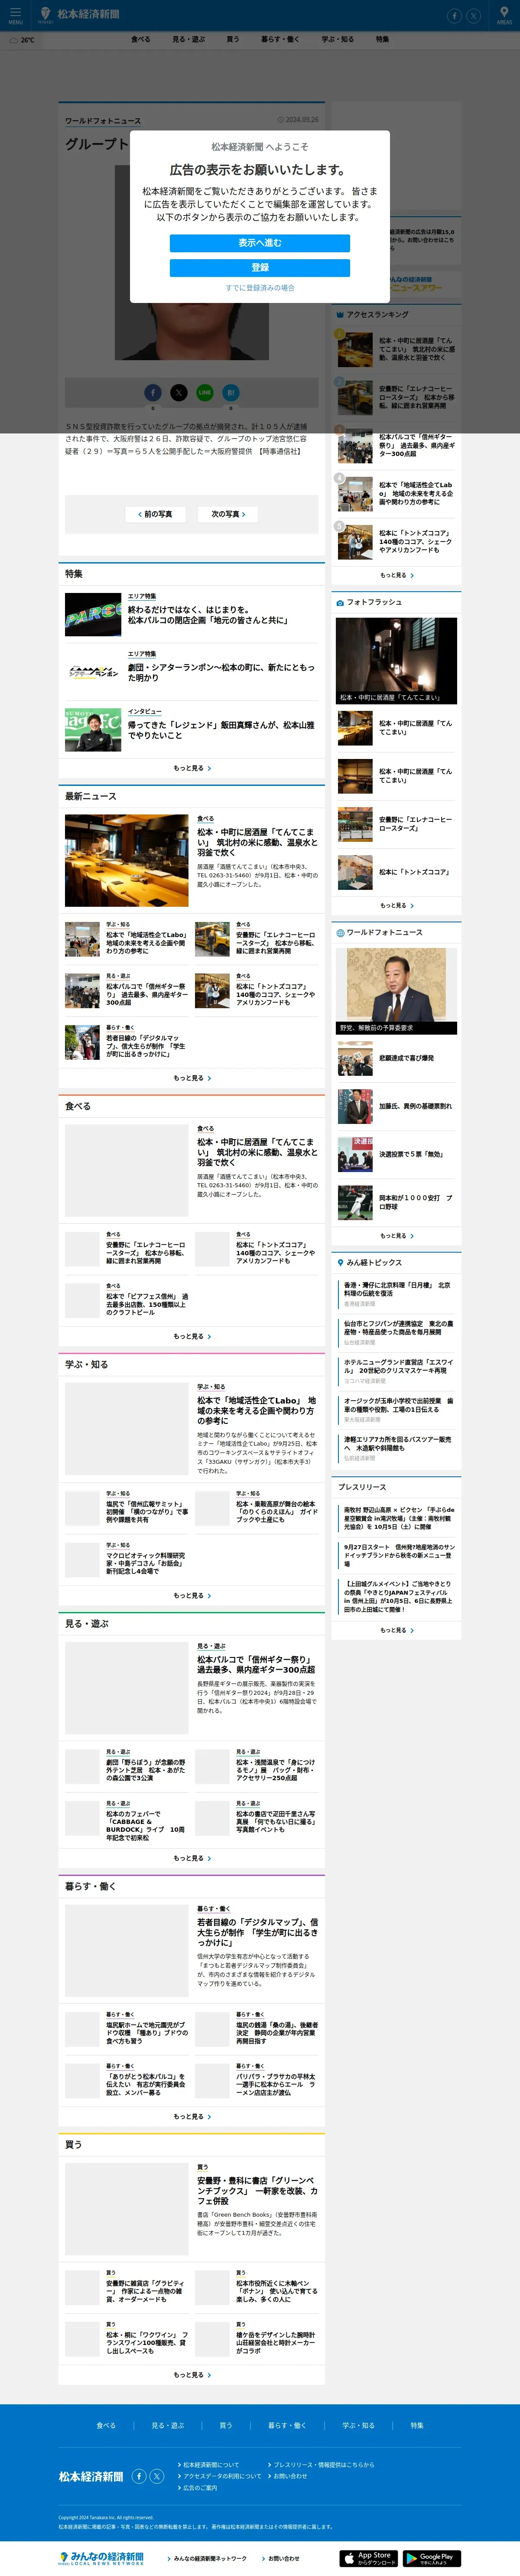Open 9月27日スタート 信州産7地産地消 press release

pyautogui.click(x=399, y=1554)
